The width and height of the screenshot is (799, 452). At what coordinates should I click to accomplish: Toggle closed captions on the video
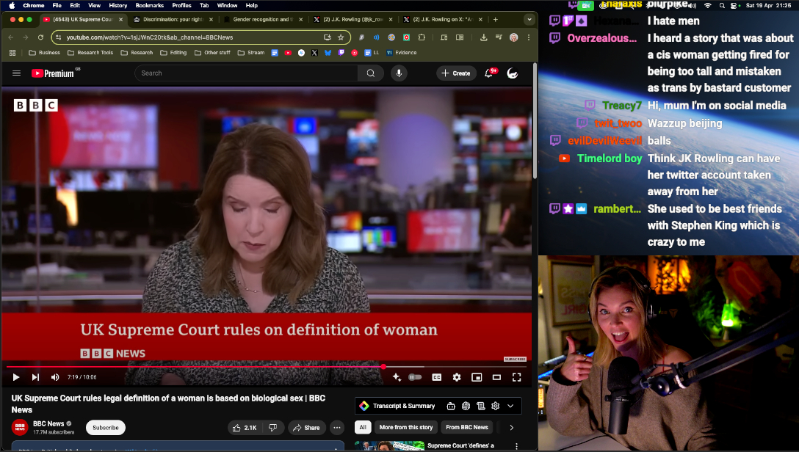(437, 377)
